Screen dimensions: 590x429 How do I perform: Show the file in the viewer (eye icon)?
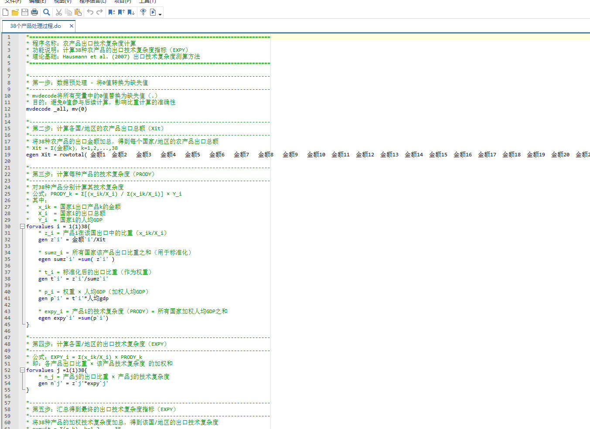point(143,12)
